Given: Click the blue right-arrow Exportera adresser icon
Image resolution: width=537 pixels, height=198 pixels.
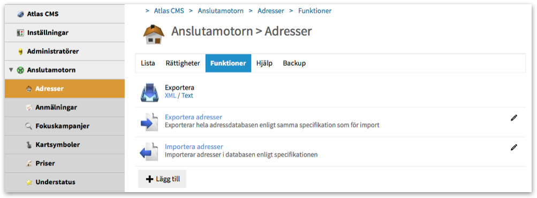Looking at the screenshot, I should tap(149, 122).
